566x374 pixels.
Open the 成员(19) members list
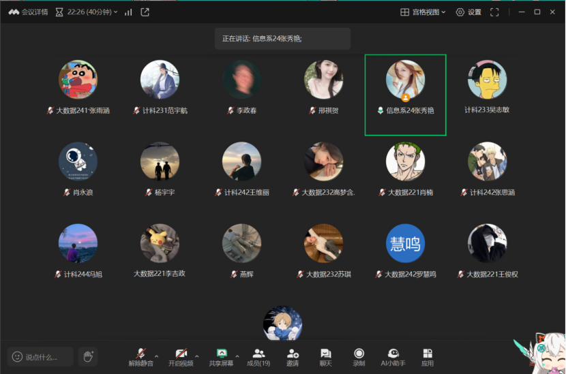(258, 356)
